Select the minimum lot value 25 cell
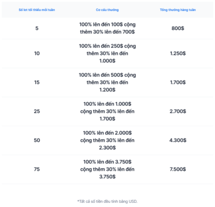Screen dimensions: 215x207 [x=37, y=111]
